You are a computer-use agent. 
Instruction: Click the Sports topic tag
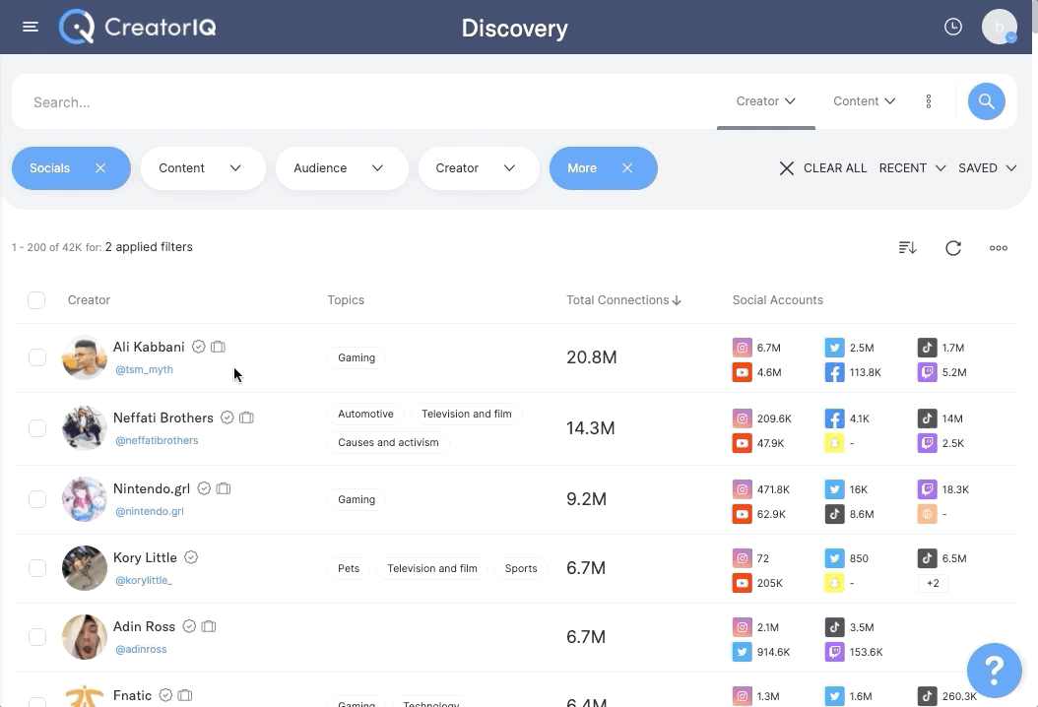[x=521, y=568]
